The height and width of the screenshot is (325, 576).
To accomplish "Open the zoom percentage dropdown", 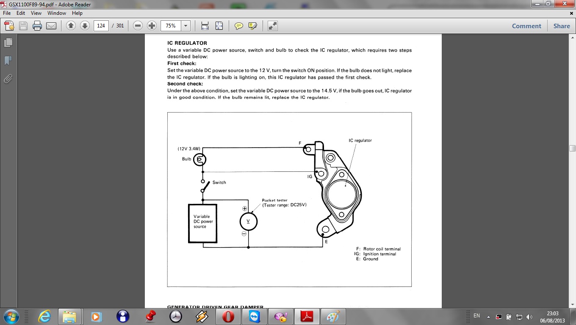I will tap(186, 26).
